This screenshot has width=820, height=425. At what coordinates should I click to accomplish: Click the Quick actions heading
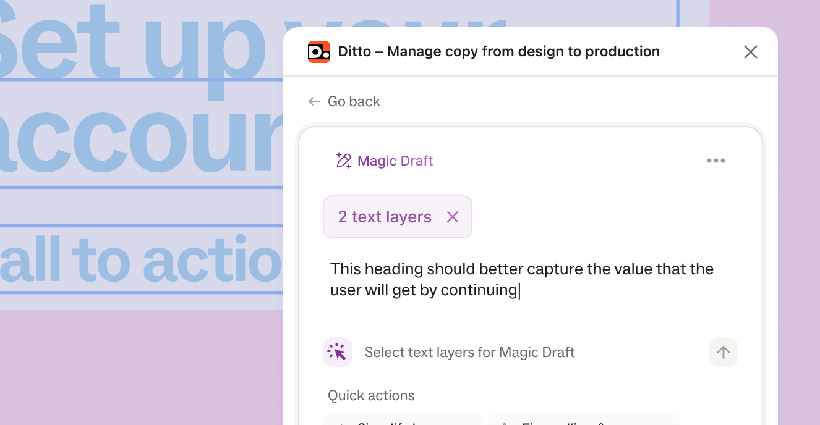(x=371, y=395)
